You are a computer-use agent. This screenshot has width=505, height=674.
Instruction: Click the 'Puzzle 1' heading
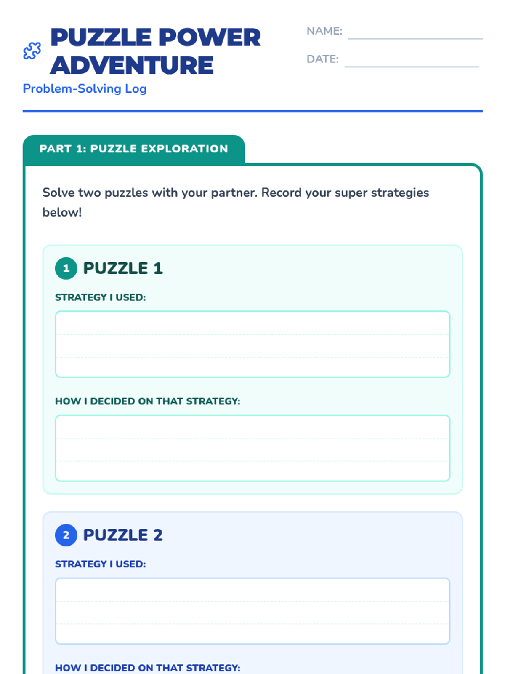[x=122, y=268]
